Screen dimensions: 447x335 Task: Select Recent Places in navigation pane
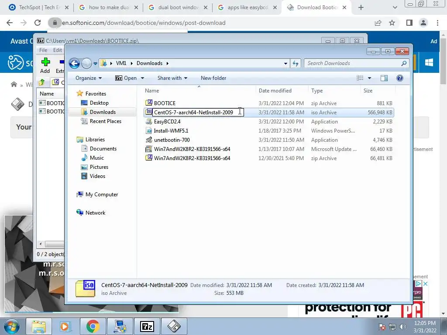[106, 121]
